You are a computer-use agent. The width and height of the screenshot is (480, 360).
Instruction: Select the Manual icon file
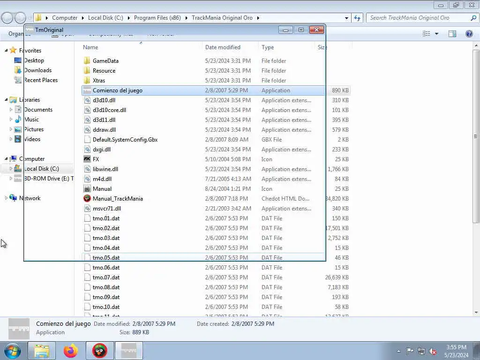(x=87, y=188)
